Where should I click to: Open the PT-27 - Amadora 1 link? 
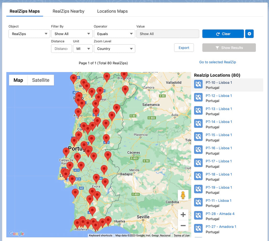pyautogui.click(x=221, y=227)
